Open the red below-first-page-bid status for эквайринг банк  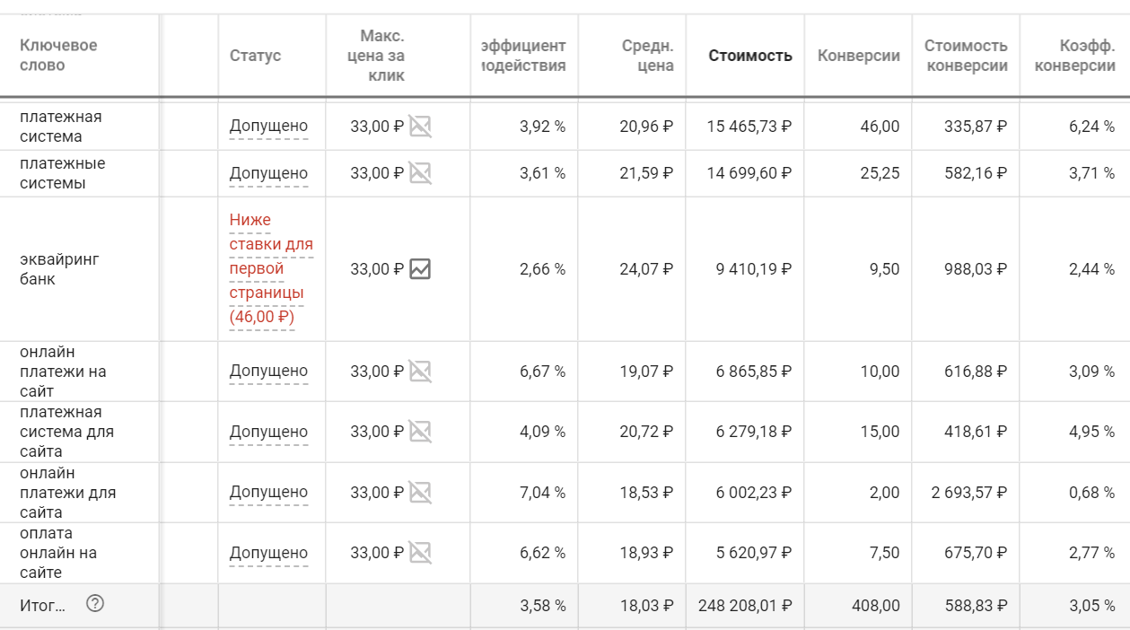coord(270,268)
